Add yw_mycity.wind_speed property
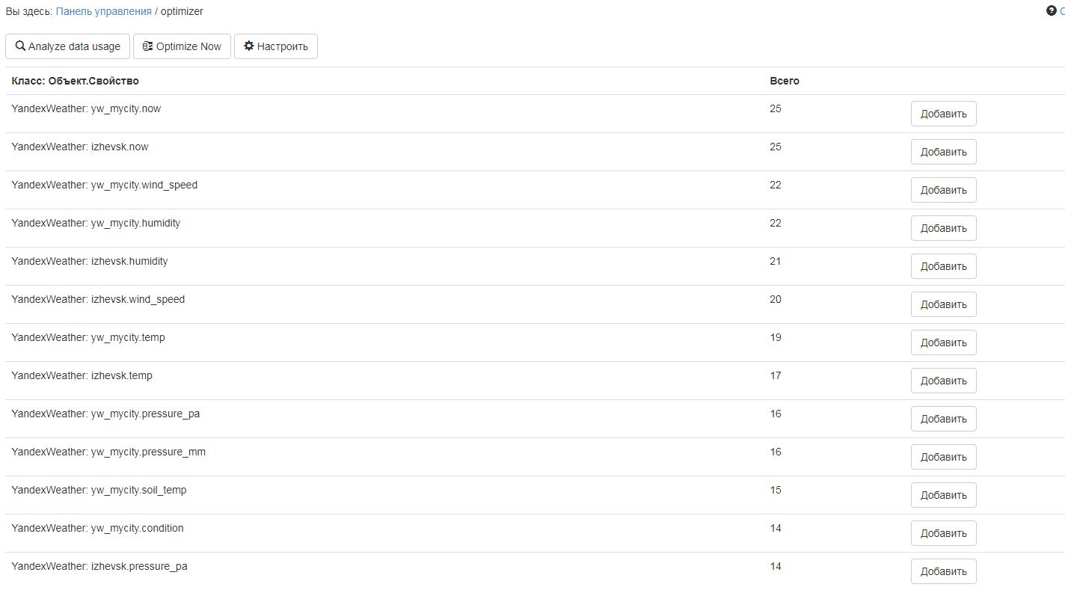1065x590 pixels. point(943,190)
